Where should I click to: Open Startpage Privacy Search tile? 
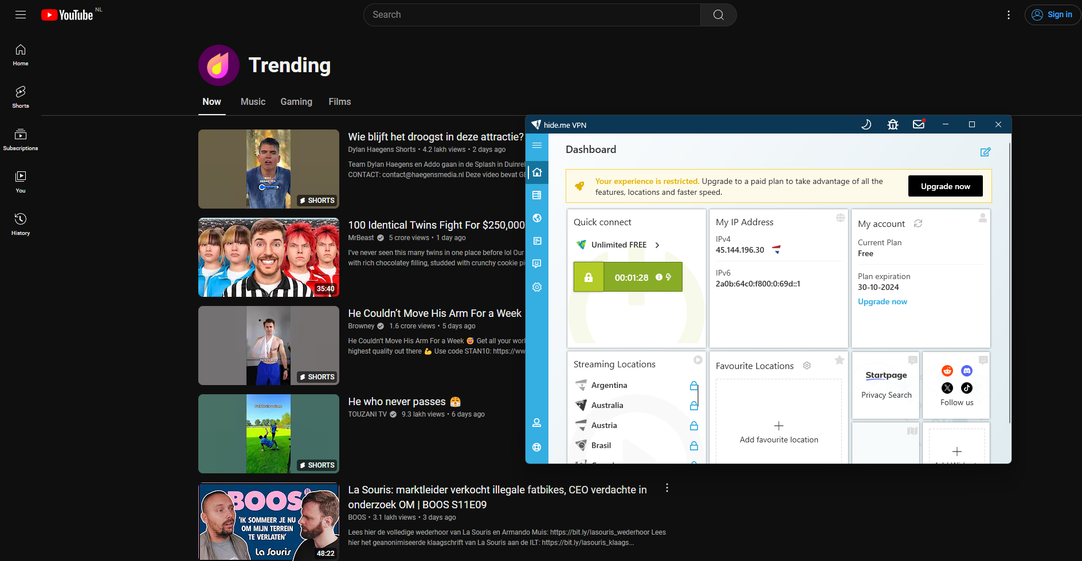point(886,385)
